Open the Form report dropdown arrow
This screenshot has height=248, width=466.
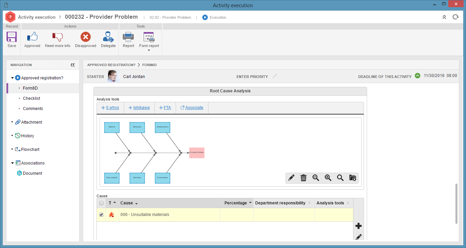tap(149, 50)
